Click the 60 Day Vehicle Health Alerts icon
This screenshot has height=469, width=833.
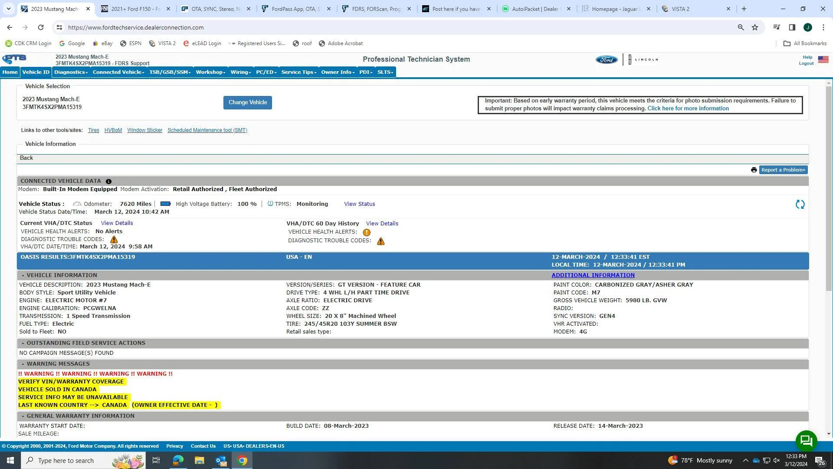coord(367,232)
